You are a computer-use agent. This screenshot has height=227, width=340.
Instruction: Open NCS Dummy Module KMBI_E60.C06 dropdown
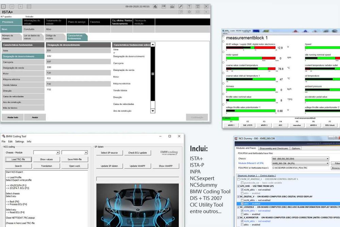click(300, 163)
